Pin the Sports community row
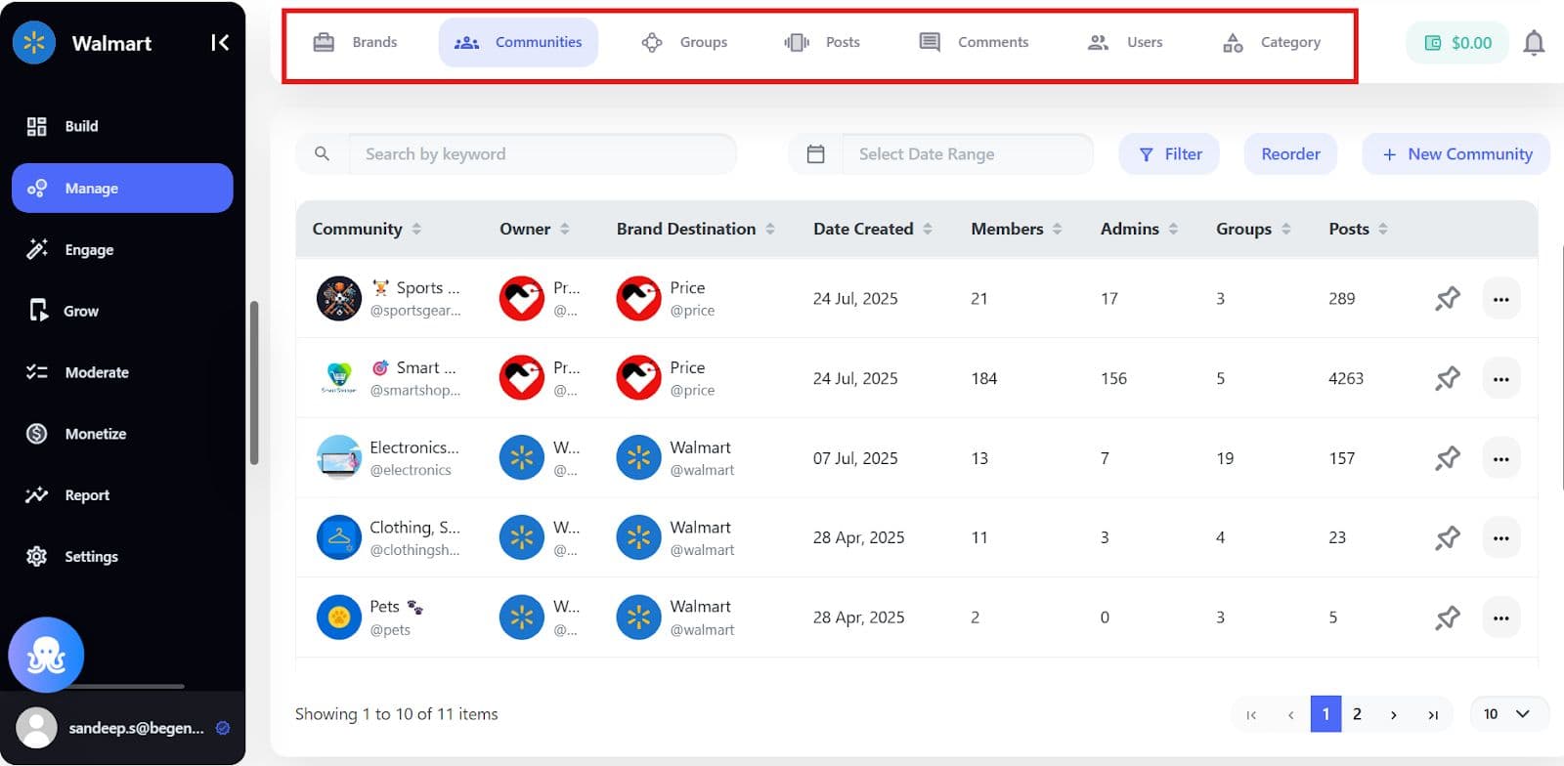 point(1448,299)
